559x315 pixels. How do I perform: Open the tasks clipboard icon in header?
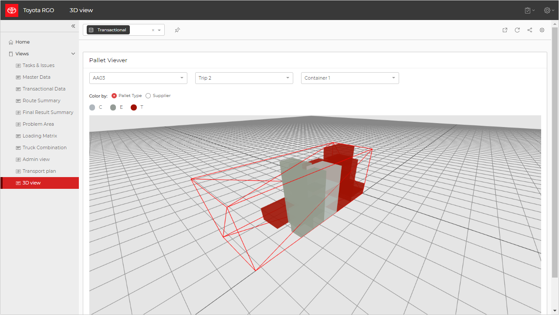click(x=528, y=10)
